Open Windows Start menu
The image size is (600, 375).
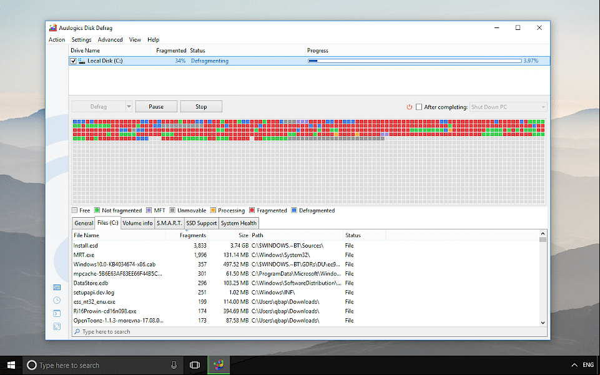coord(11,365)
